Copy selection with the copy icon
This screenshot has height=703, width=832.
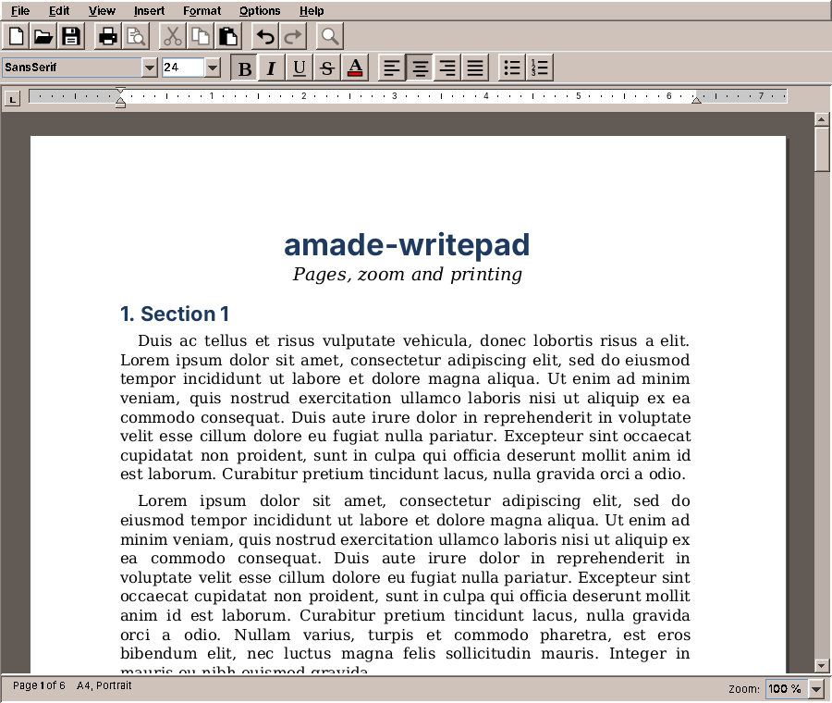click(x=200, y=37)
